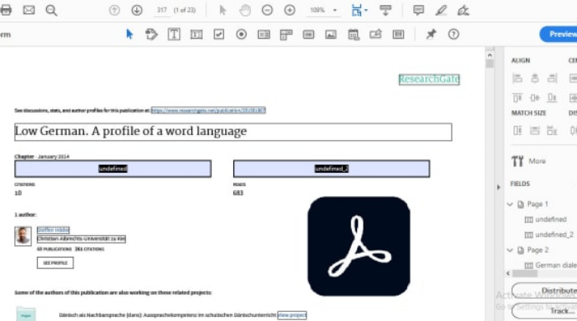Image resolution: width=577 pixels, height=321 pixels.
Task: Add a second text field type tool
Action: pos(196,34)
